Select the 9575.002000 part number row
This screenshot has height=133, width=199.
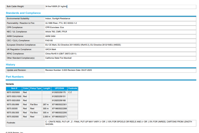pos(13,117)
